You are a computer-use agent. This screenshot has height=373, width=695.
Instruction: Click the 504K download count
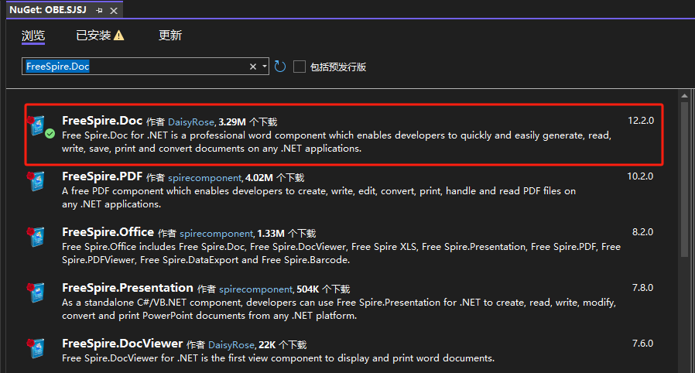[x=307, y=289]
